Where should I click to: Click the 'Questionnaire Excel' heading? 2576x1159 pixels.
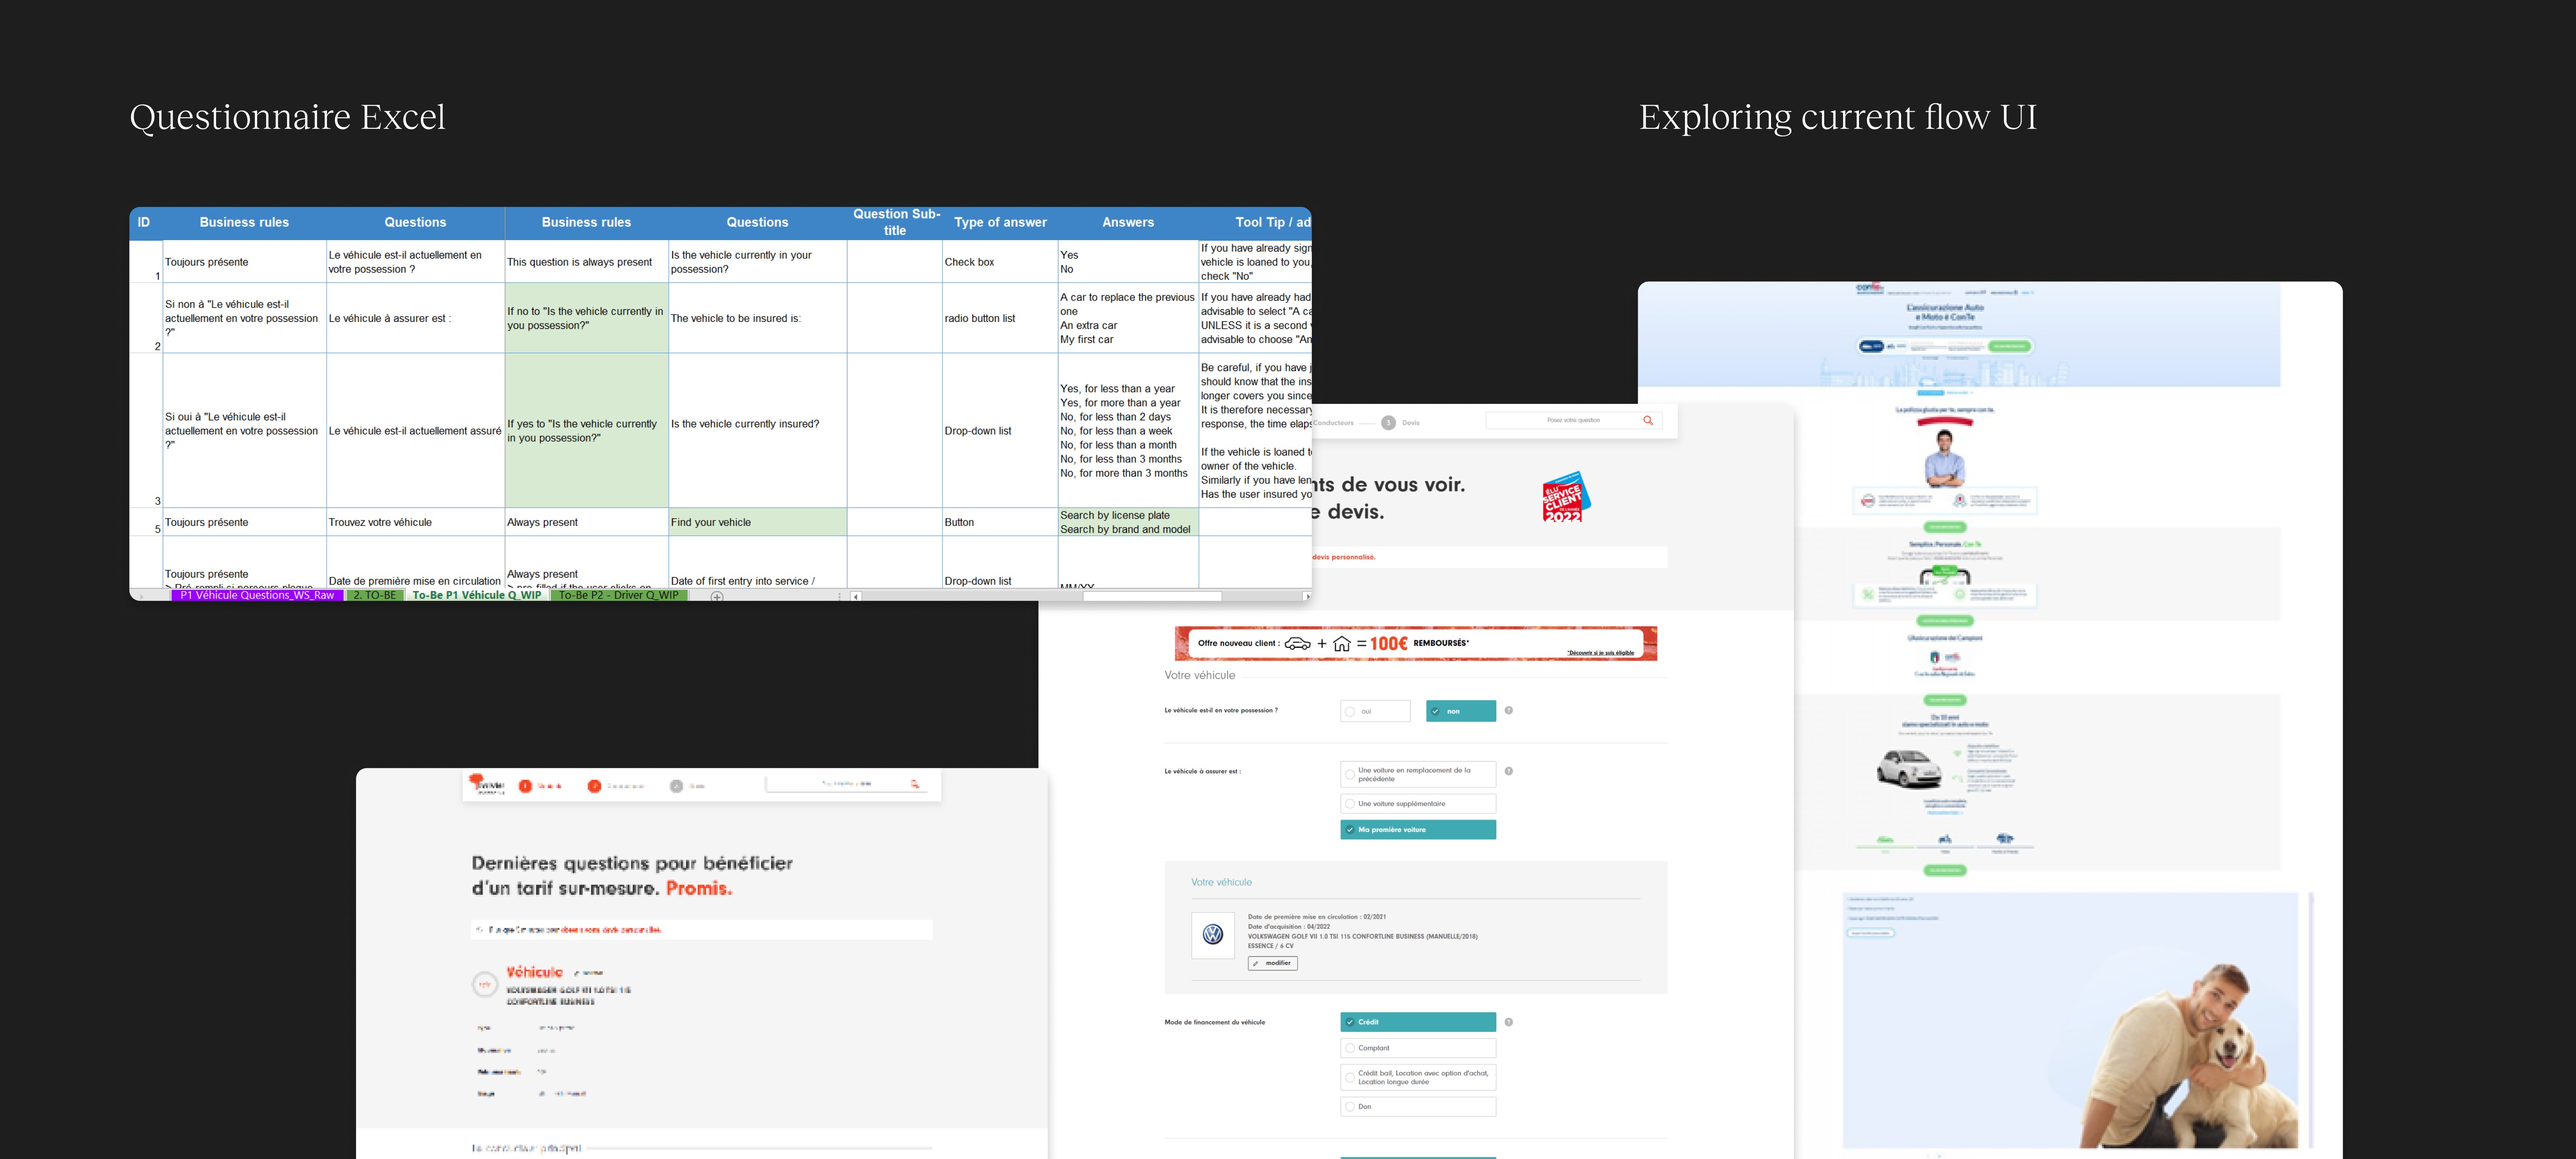point(287,117)
